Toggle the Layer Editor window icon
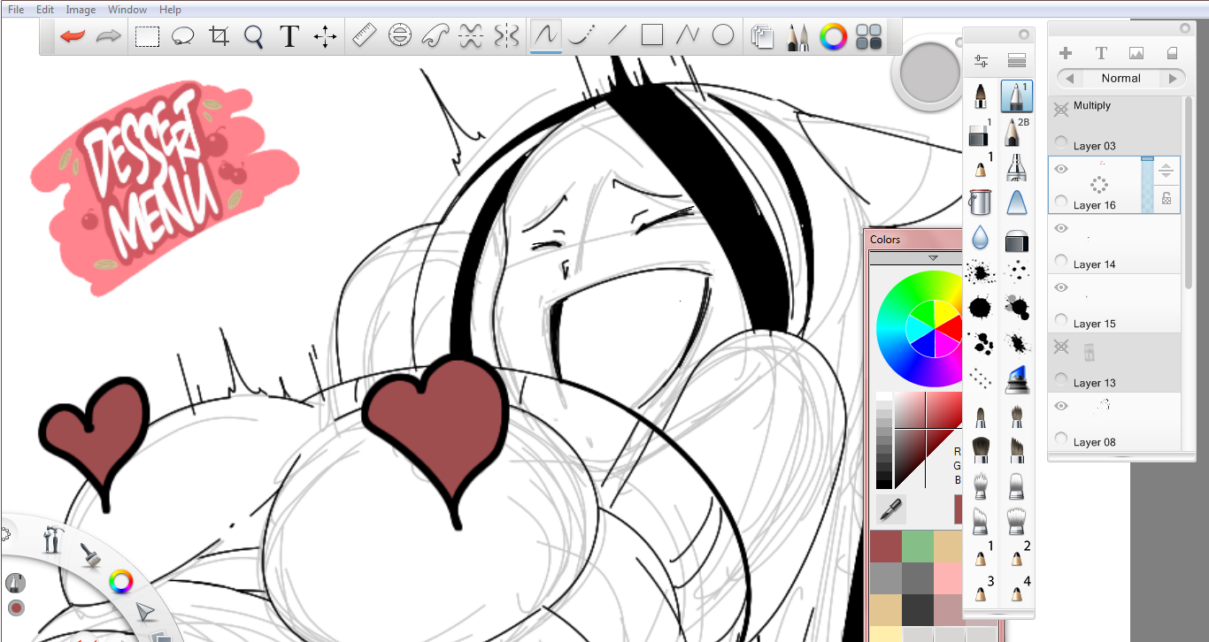Image resolution: width=1209 pixels, height=642 pixels. [762, 36]
